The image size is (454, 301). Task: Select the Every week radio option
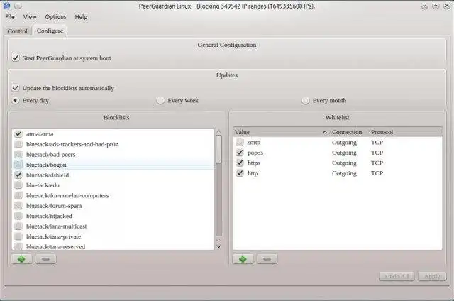pyautogui.click(x=160, y=101)
